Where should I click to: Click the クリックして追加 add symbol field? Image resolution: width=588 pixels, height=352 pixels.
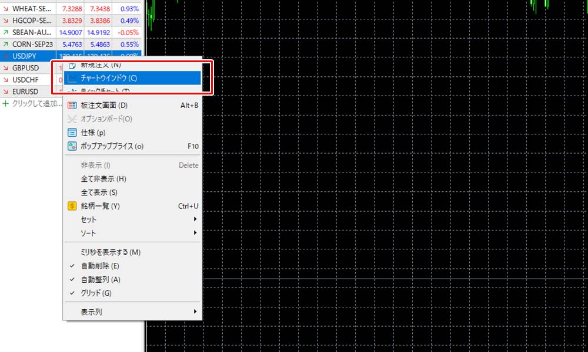36,103
